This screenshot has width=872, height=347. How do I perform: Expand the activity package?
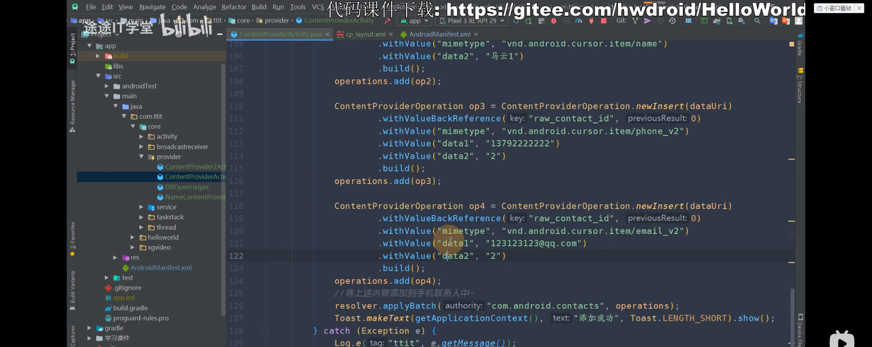[x=142, y=137]
